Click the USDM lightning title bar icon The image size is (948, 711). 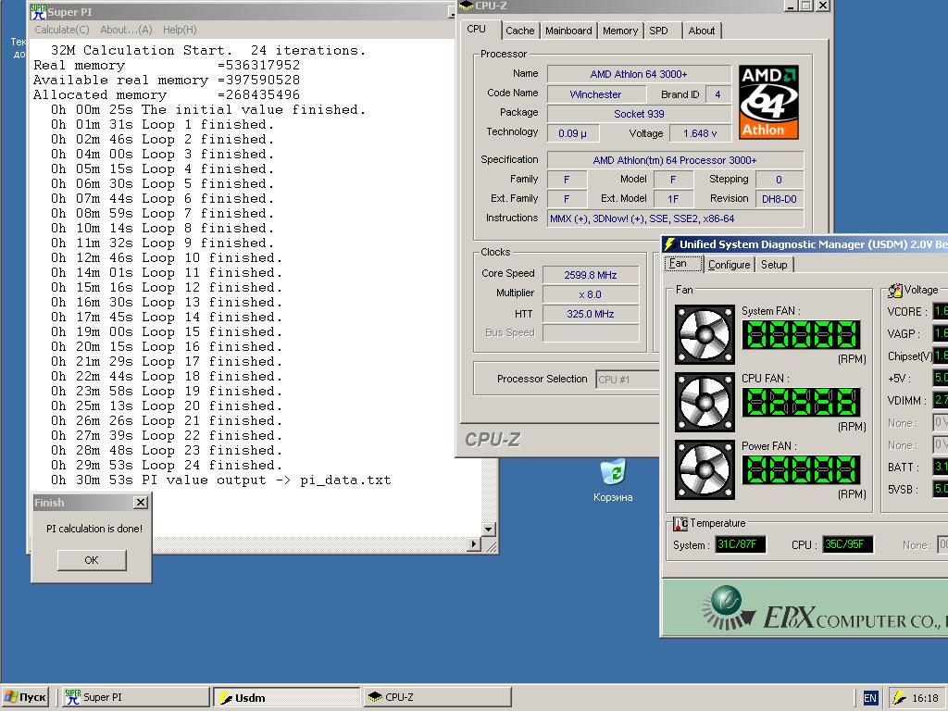[669, 244]
